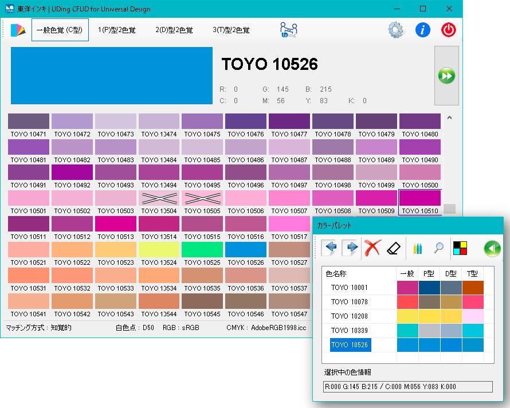Click the colored crayons icon
510x408 pixels.
(418, 248)
